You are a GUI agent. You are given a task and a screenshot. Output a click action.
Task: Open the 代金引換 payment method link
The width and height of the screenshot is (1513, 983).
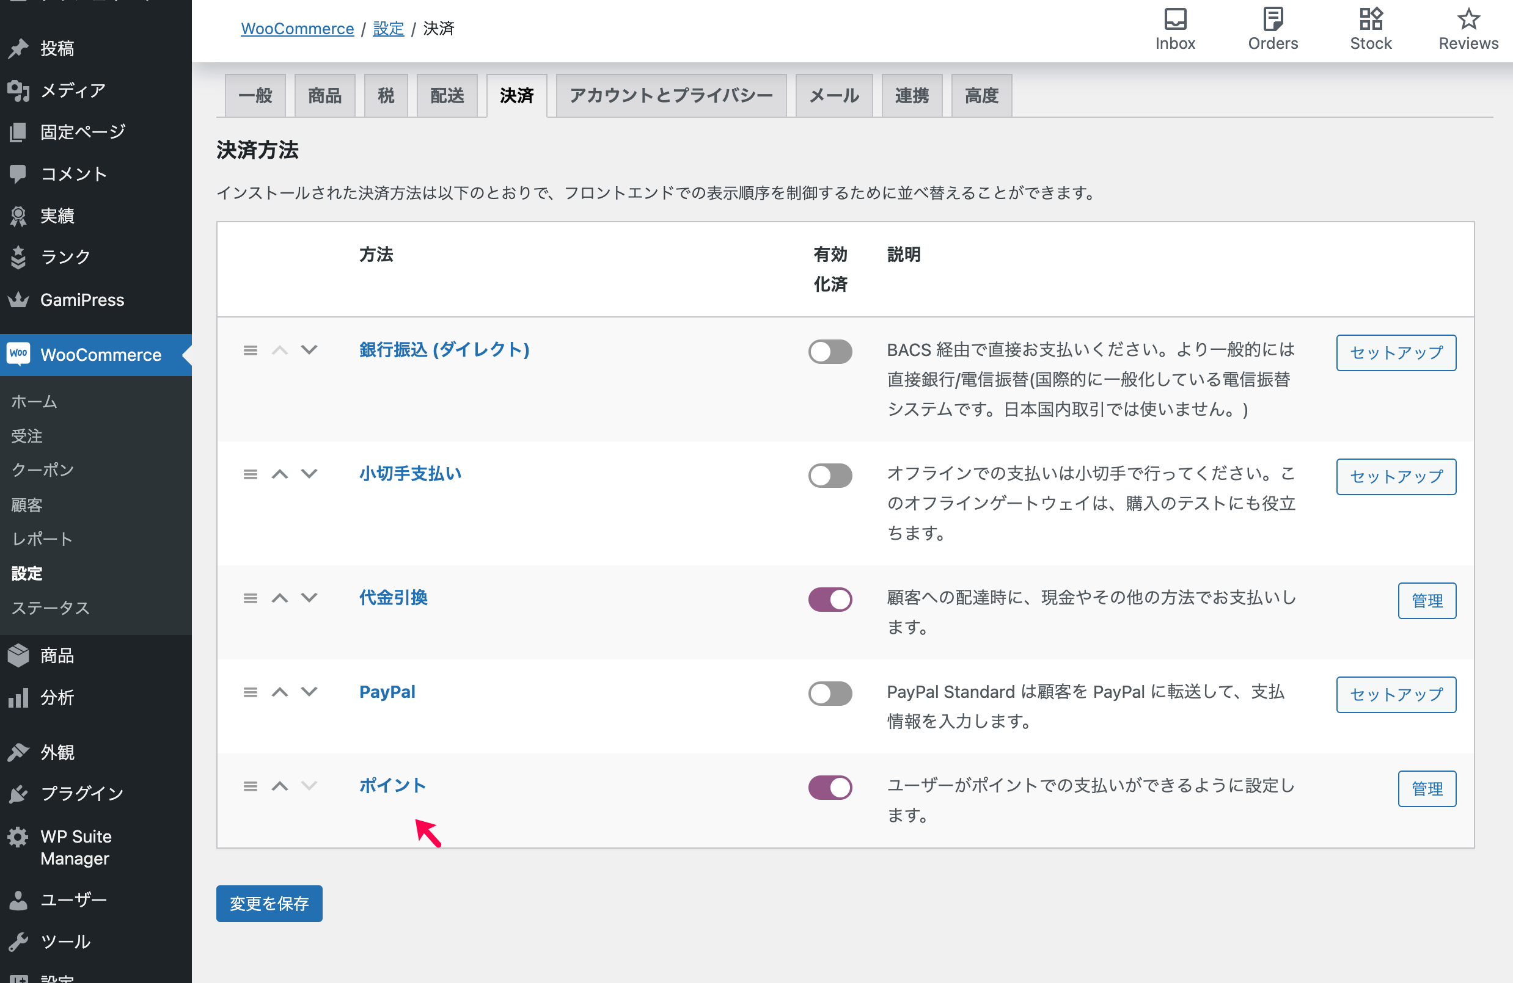(394, 598)
